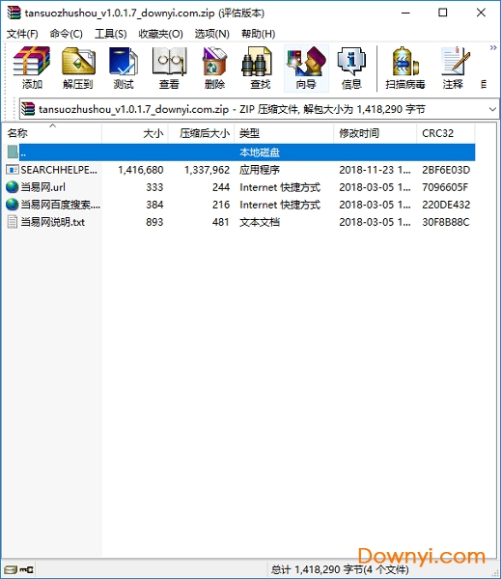Launch the Wizard (向导) tool
The width and height of the screenshot is (501, 579).
click(306, 68)
